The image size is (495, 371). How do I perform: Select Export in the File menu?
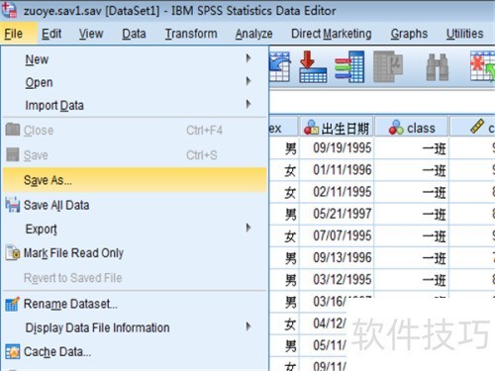pos(135,229)
